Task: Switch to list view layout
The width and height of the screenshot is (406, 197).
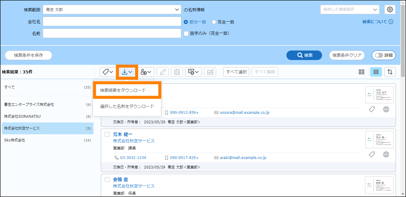Action: pos(376,72)
